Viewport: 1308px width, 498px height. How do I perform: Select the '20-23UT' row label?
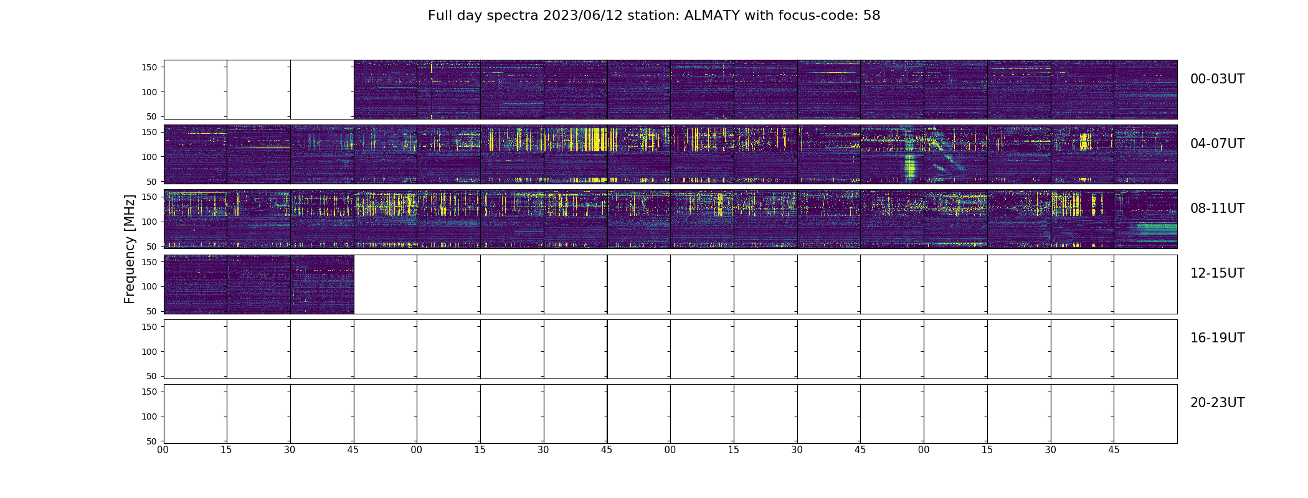click(1217, 403)
